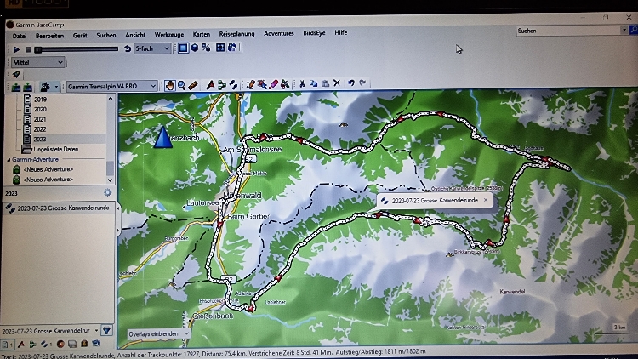Screen dimensions: 638x359
Task: Open the Reiseplanung menu
Action: 236,34
